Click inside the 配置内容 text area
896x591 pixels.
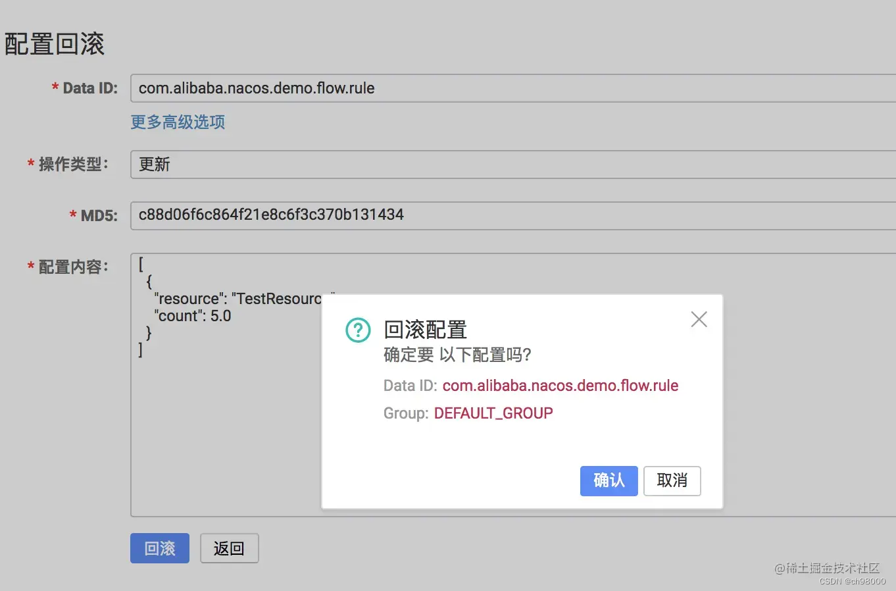tap(513, 385)
